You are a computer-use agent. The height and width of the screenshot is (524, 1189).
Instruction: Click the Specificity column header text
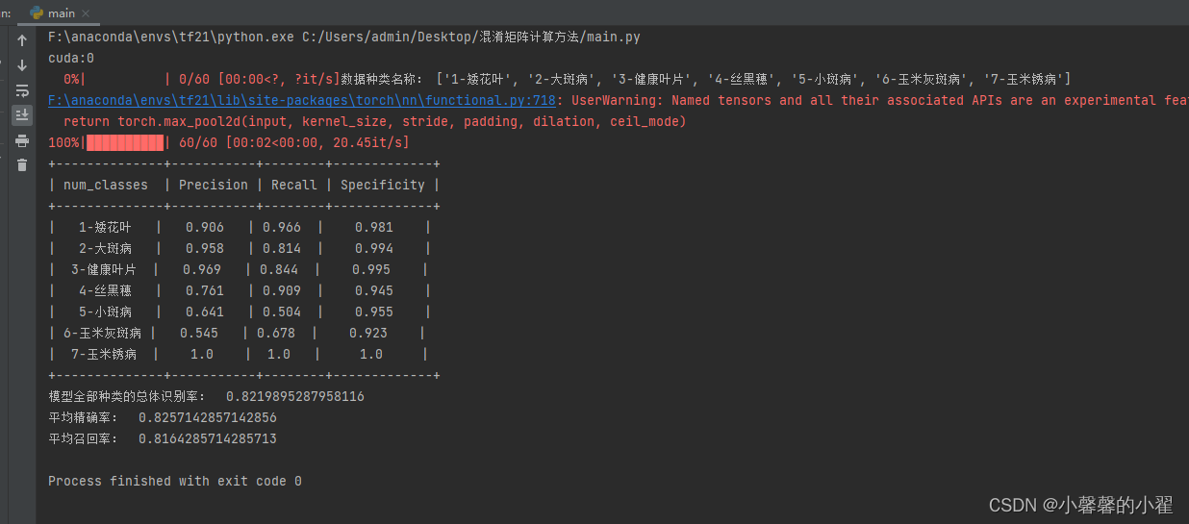click(383, 185)
